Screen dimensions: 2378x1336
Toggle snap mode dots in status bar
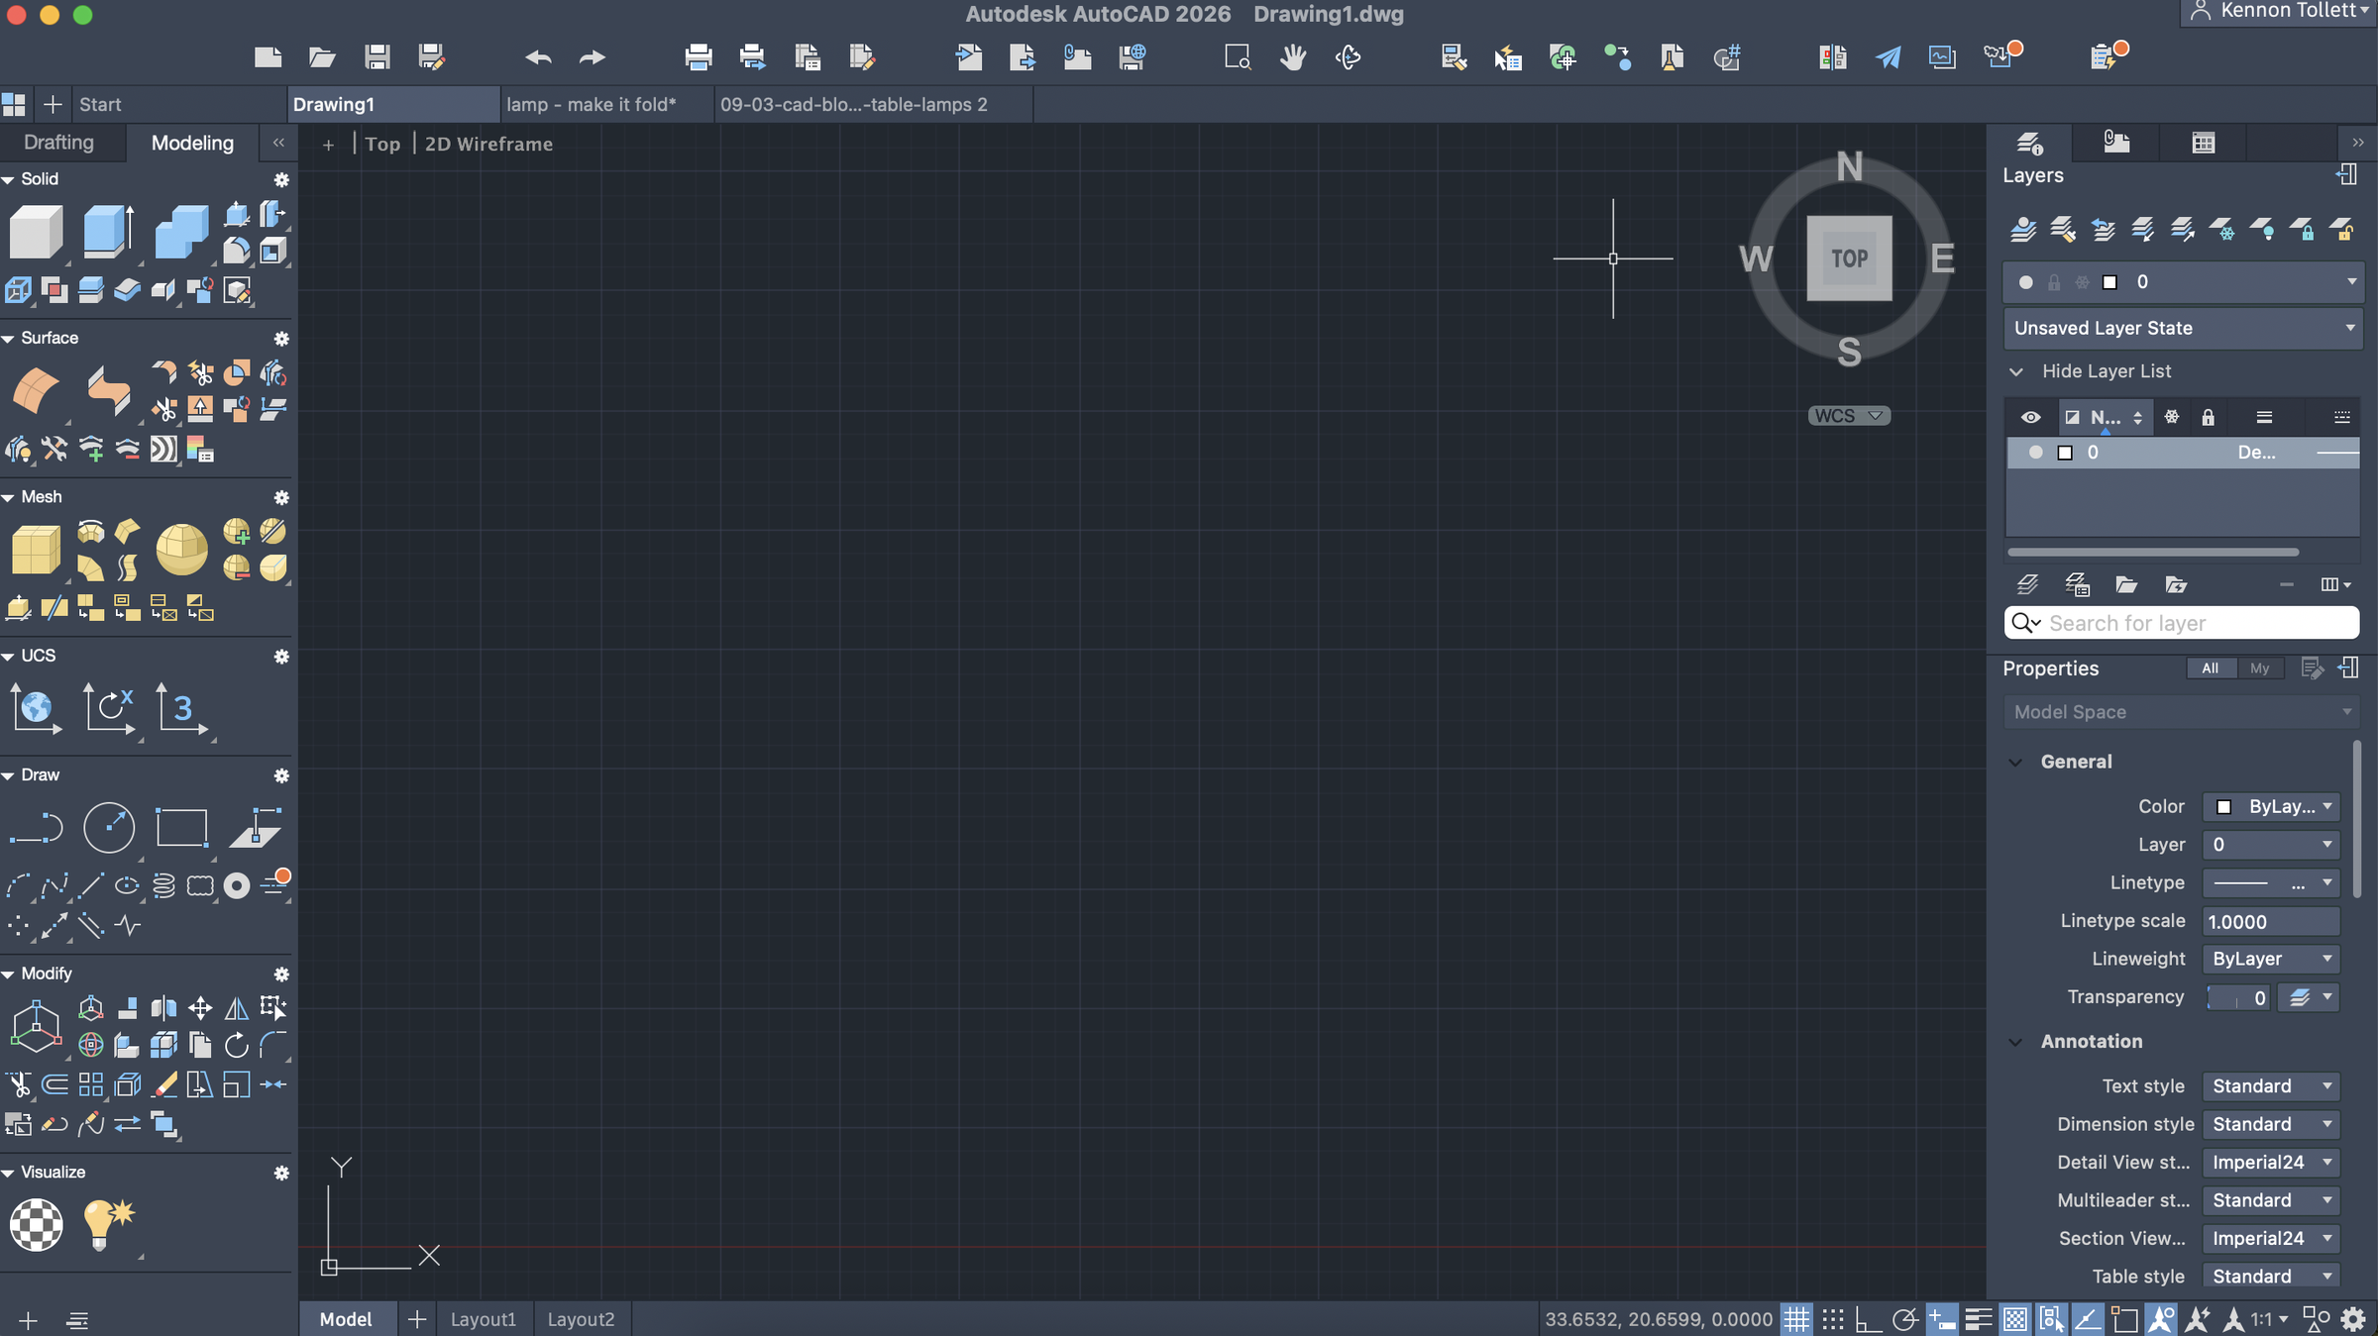click(x=1832, y=1319)
